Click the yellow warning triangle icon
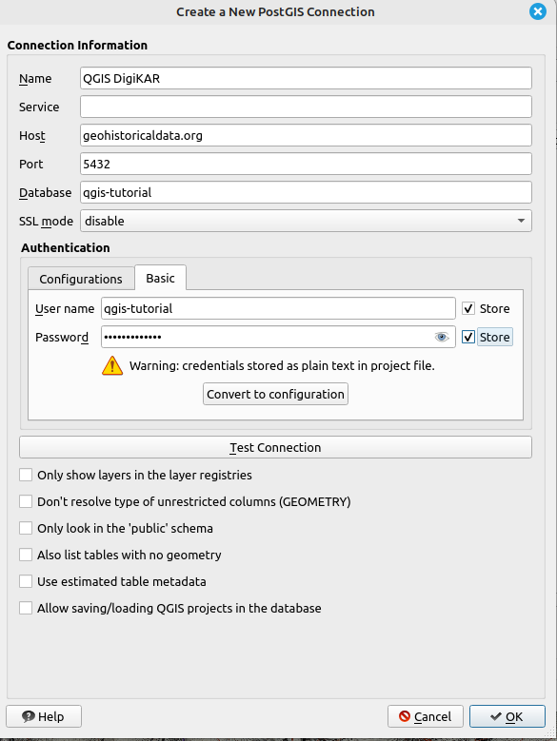The height and width of the screenshot is (741, 557). coord(112,366)
